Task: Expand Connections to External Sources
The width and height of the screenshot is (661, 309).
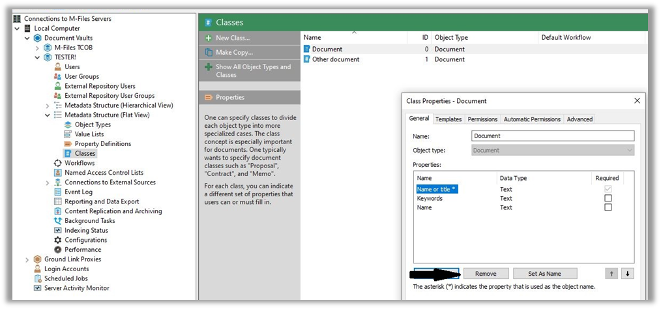Action: pos(47,182)
